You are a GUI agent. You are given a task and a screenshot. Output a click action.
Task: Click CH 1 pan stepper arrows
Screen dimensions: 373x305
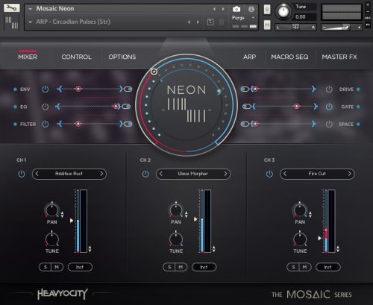point(62,215)
